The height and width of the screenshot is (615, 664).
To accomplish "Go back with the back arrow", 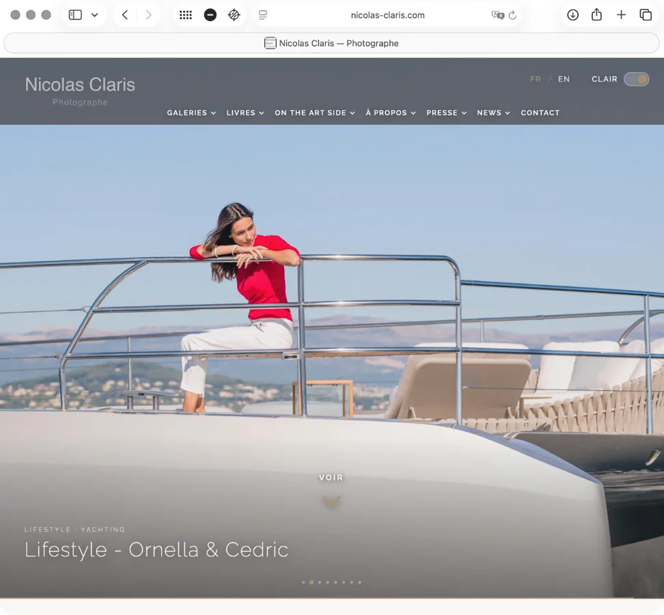I will [x=125, y=15].
